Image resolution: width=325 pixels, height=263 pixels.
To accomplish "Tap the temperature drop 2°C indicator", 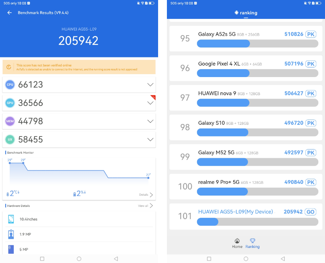I will pos(13,193).
